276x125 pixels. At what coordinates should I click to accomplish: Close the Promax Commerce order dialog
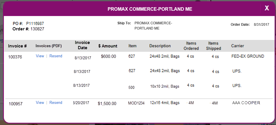267,8
